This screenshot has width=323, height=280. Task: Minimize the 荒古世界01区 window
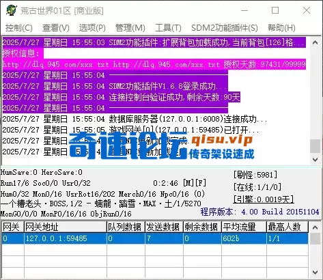coord(244,10)
